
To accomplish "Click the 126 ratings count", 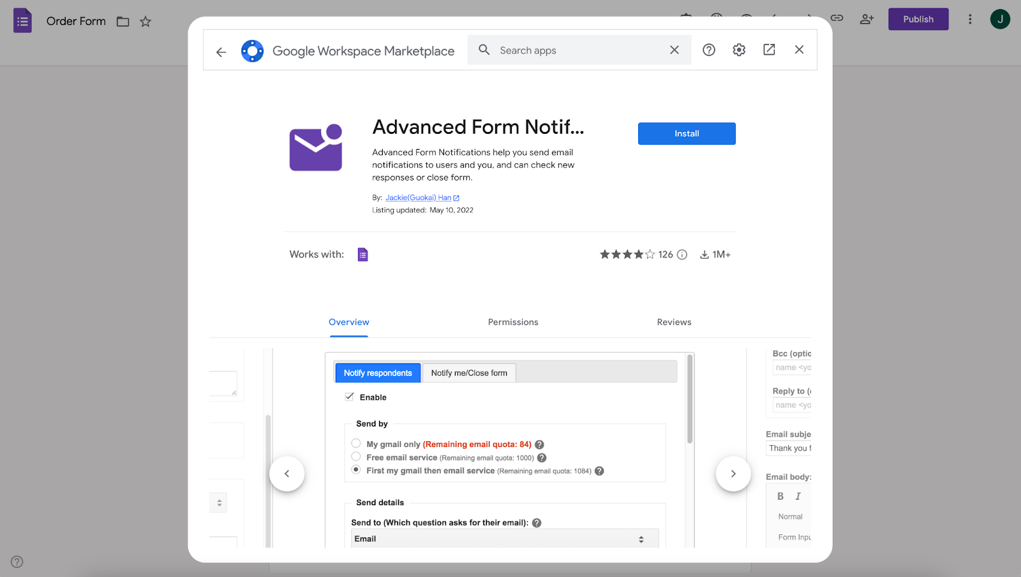I will (666, 255).
